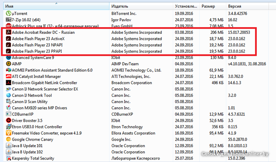Click the µTorrent program icon

tap(9, 13)
